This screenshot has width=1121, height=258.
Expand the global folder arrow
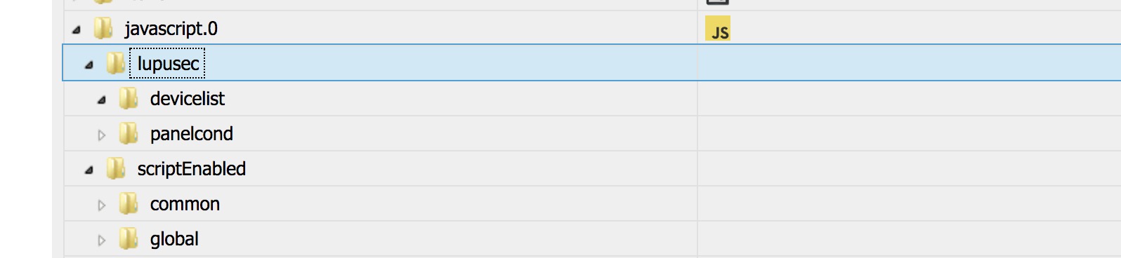click(x=102, y=240)
